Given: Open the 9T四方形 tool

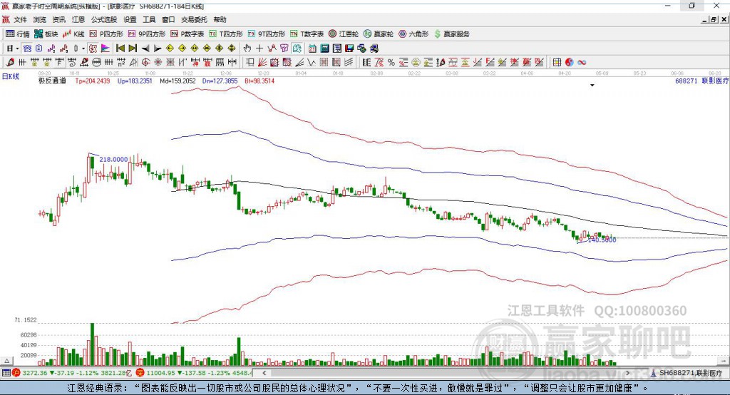Looking at the screenshot, I should coord(267,34).
